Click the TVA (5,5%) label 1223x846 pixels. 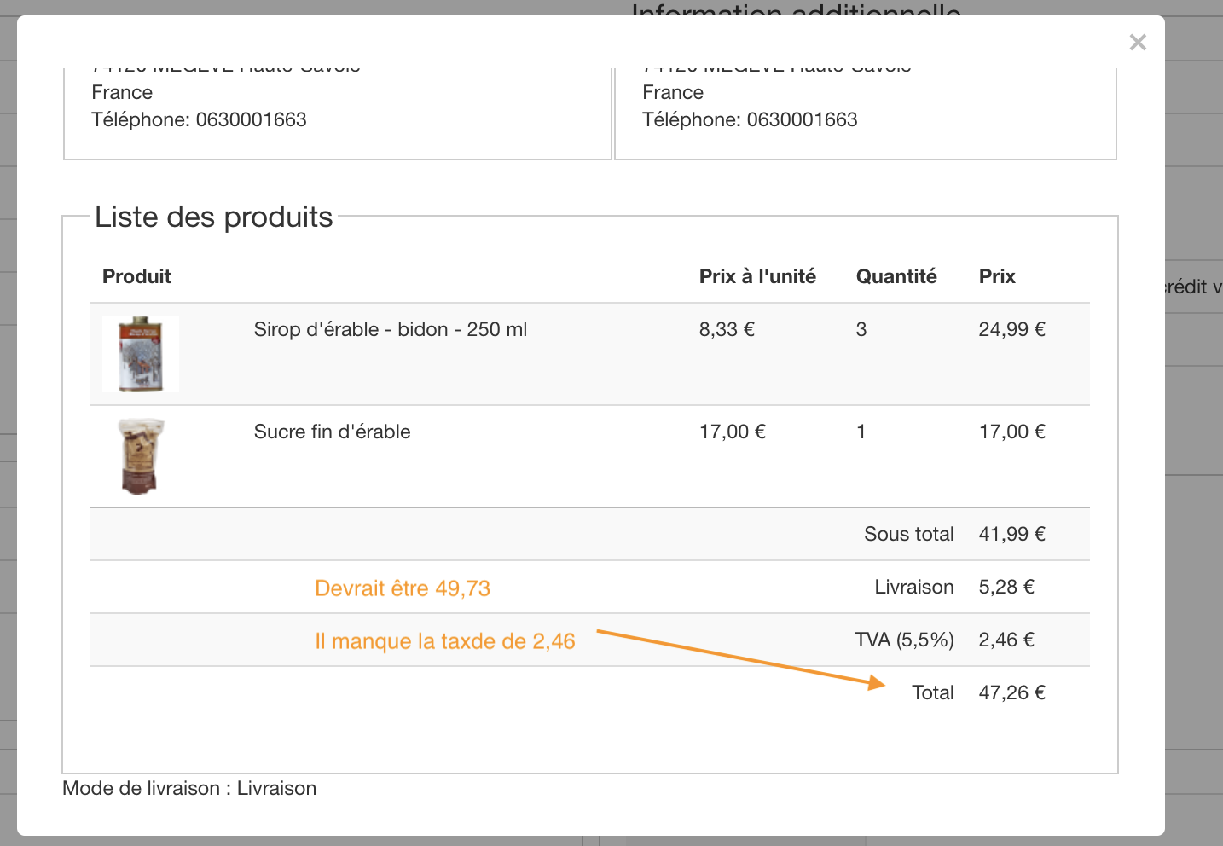(904, 640)
